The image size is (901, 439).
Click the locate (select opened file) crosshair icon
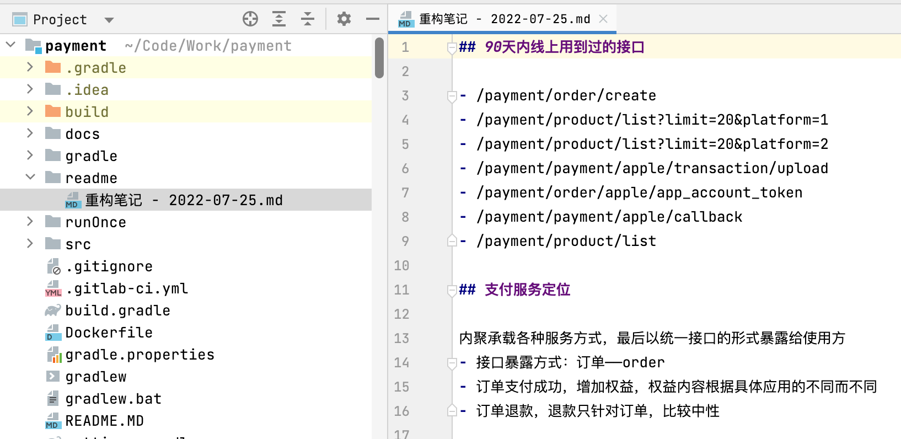coord(250,19)
